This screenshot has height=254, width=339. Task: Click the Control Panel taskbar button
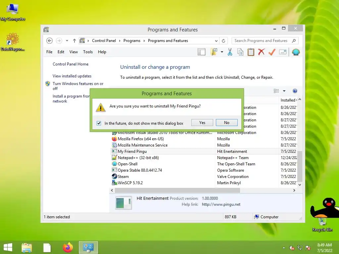coord(88,247)
